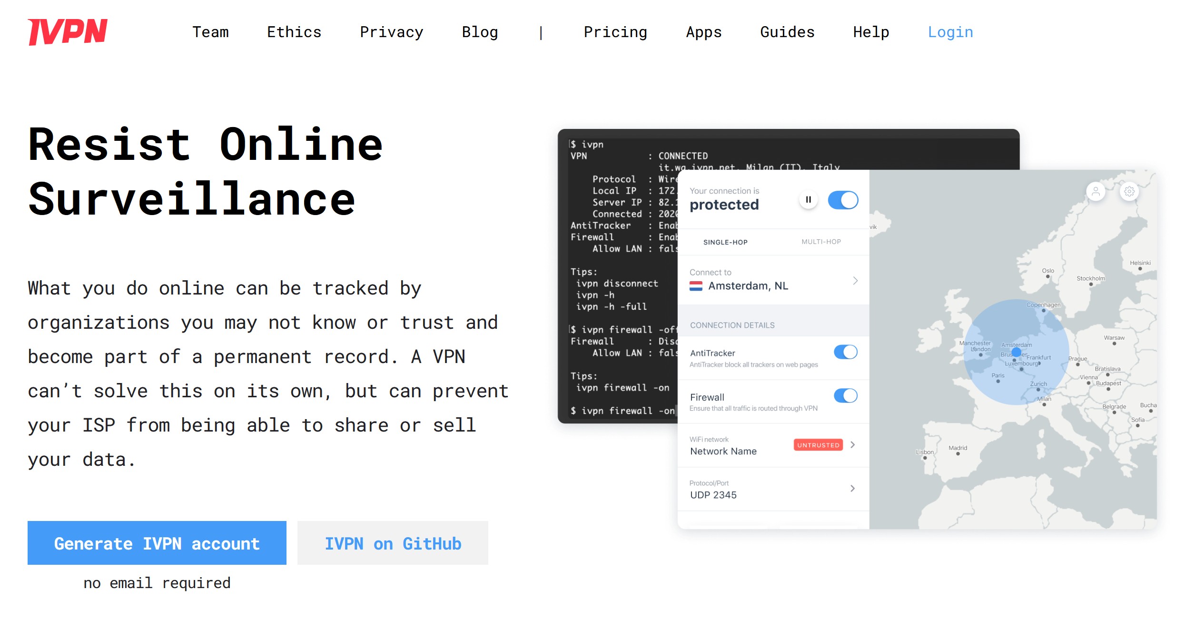Click the IVPN logo
The height and width of the screenshot is (629, 1185).
(x=68, y=32)
